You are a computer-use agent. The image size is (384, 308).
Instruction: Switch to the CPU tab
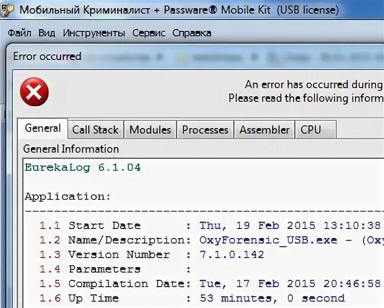tap(315, 129)
